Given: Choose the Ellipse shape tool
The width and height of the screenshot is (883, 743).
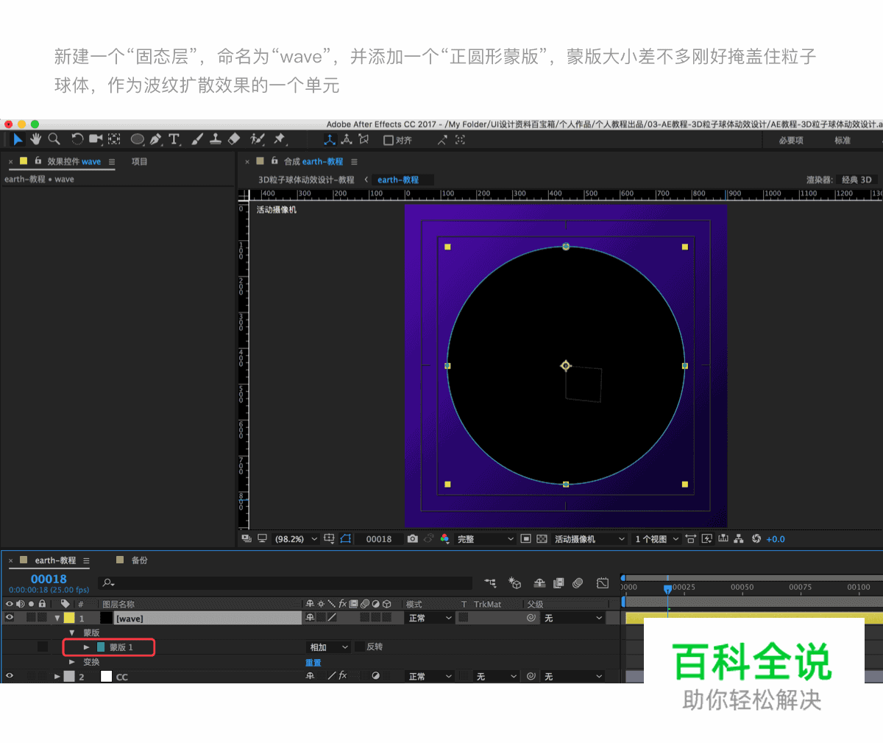Looking at the screenshot, I should tap(137, 138).
